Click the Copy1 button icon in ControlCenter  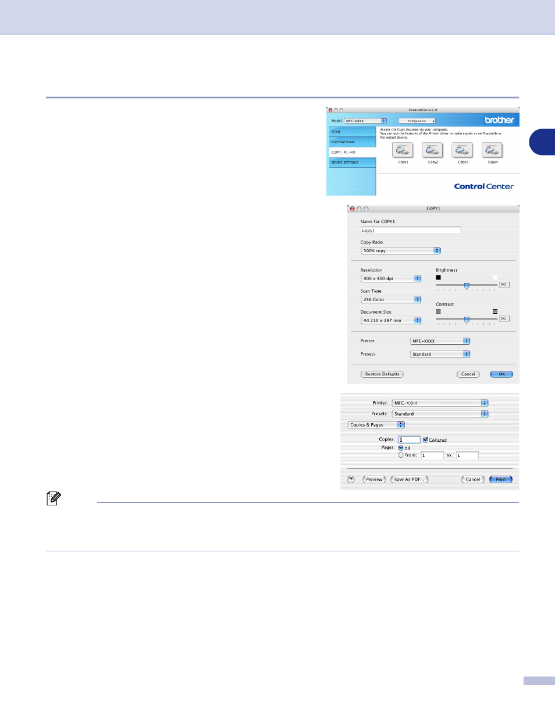403,150
